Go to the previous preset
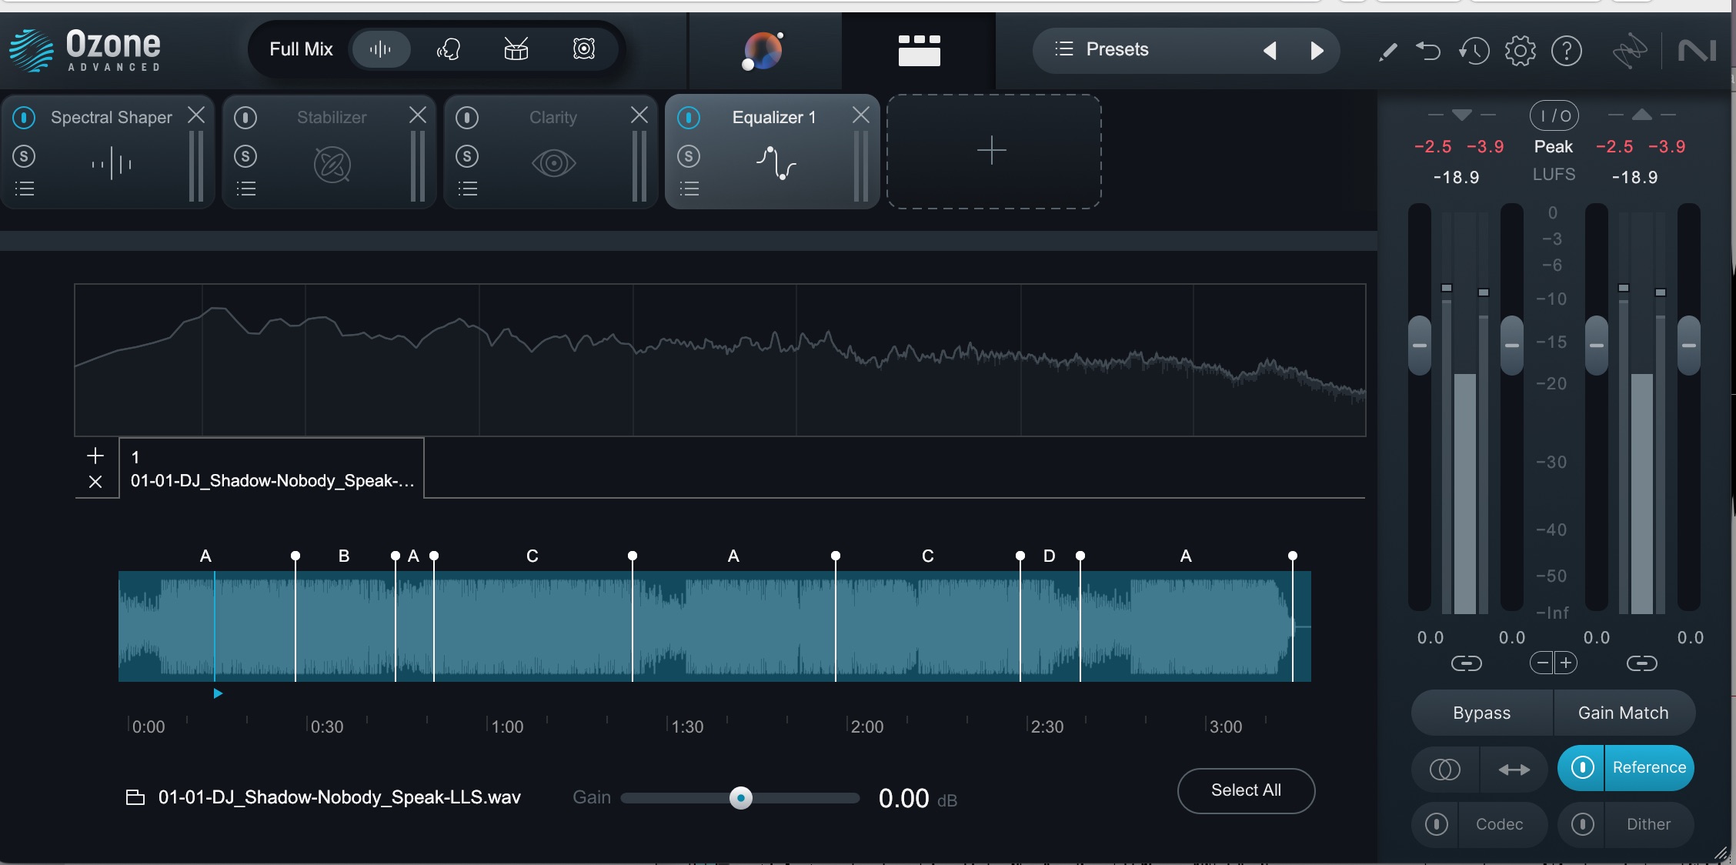Screen dimensions: 1736x865 (1270, 51)
